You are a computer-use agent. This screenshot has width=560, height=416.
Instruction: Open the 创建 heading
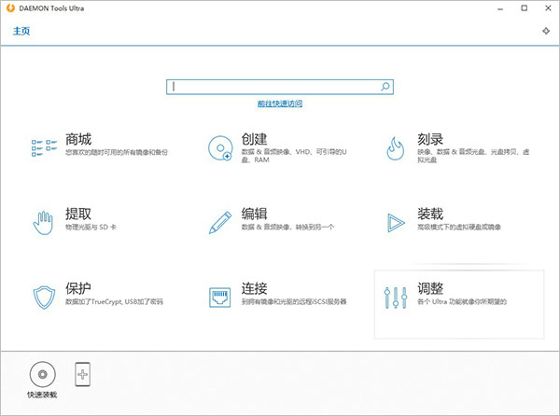point(254,139)
